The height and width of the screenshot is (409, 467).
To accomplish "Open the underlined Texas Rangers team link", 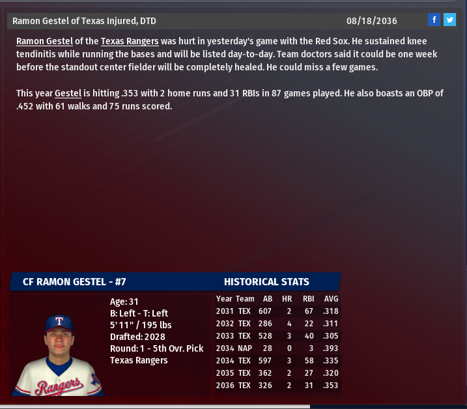I will (x=130, y=41).
